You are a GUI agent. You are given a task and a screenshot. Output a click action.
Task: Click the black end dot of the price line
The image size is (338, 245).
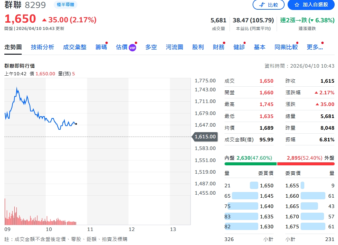tap(76, 124)
